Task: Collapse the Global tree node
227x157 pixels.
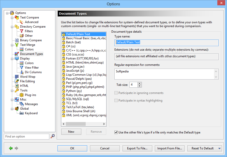Action: pyautogui.click(x=12, y=109)
